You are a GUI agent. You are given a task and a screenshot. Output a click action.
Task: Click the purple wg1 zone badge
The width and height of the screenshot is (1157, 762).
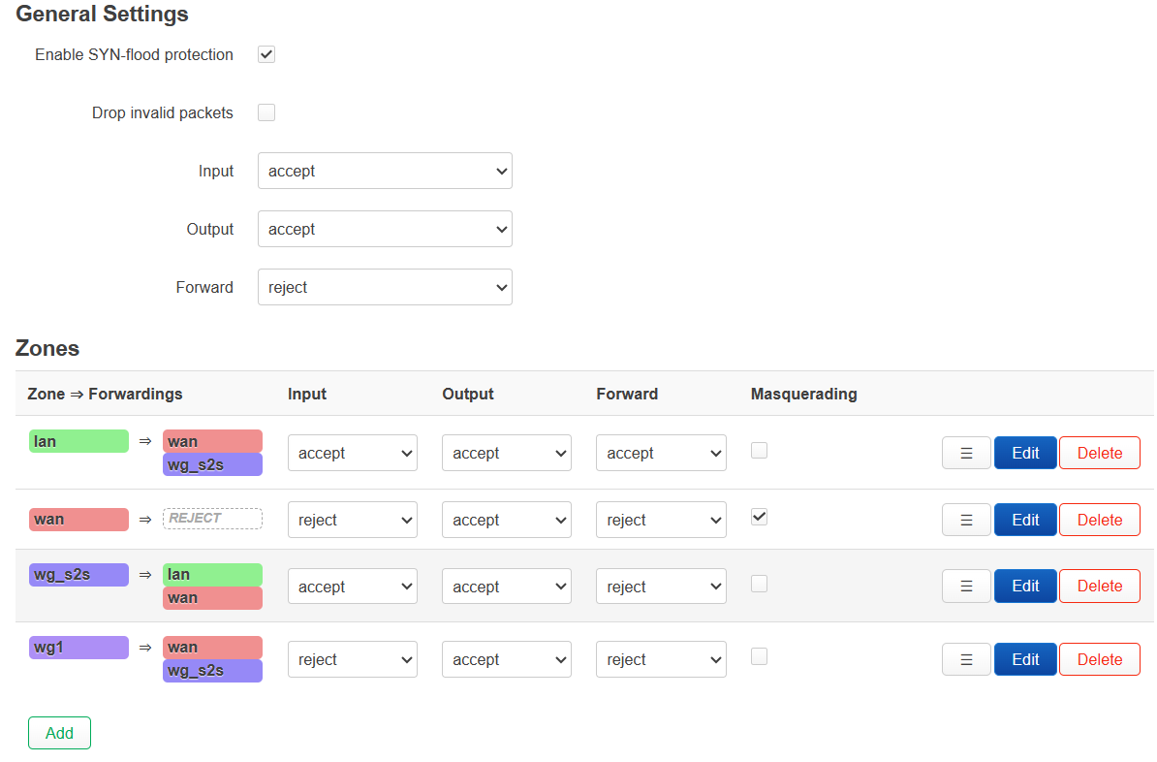pyautogui.click(x=78, y=647)
